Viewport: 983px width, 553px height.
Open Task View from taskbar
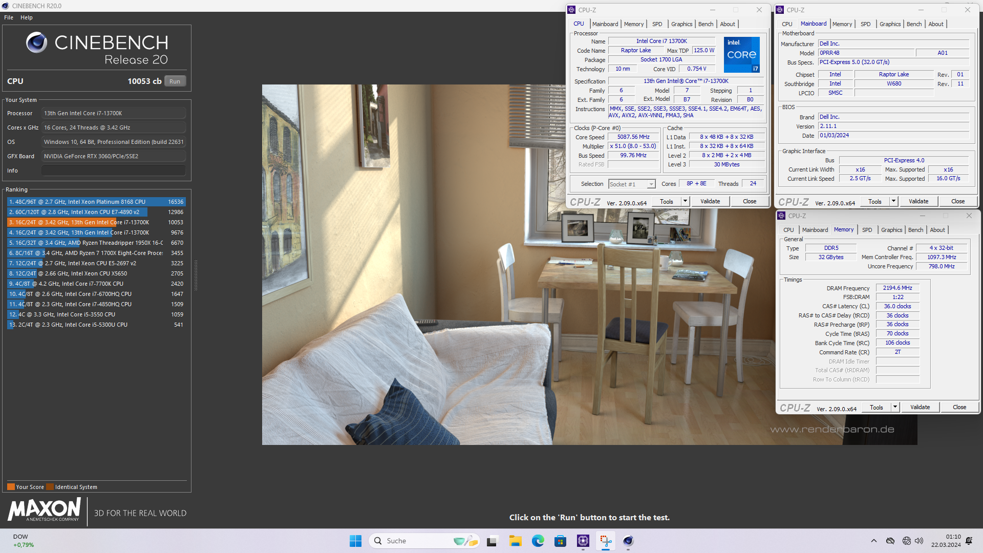(492, 541)
